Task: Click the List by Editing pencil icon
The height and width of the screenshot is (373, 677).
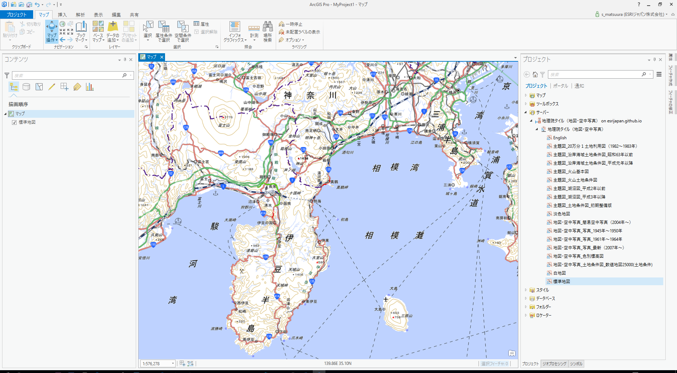Action: coord(52,87)
